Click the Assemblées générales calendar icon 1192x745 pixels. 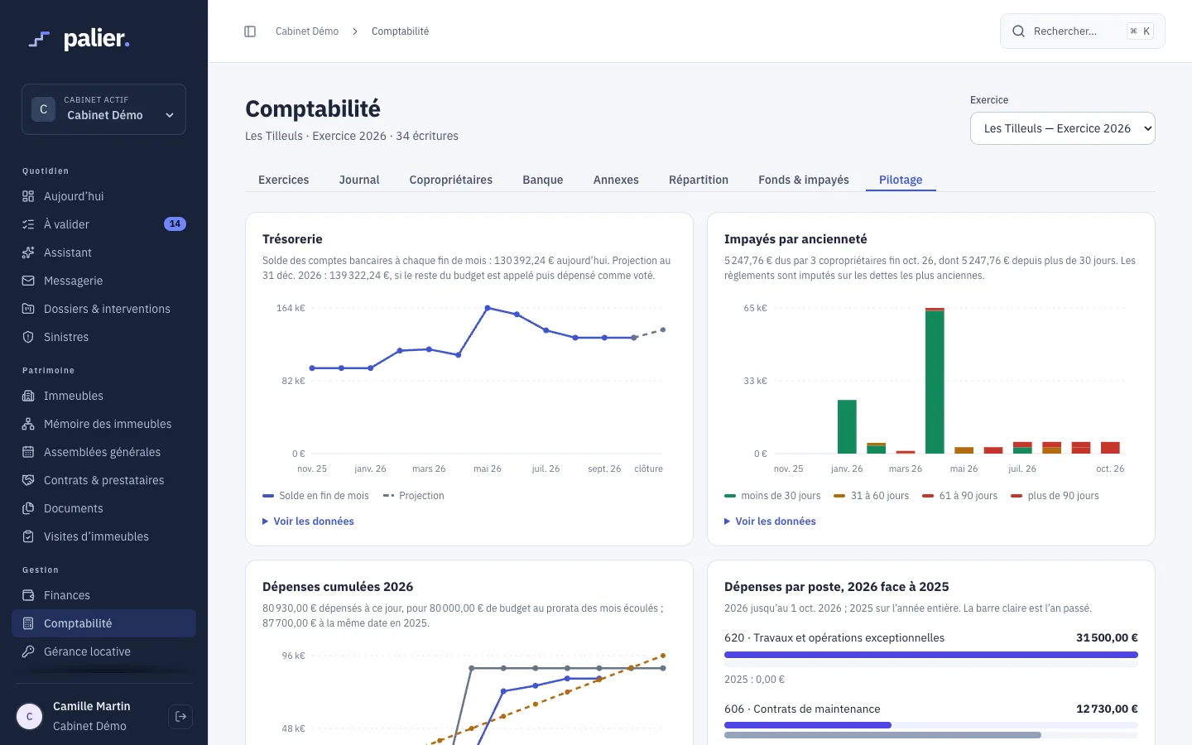(28, 452)
